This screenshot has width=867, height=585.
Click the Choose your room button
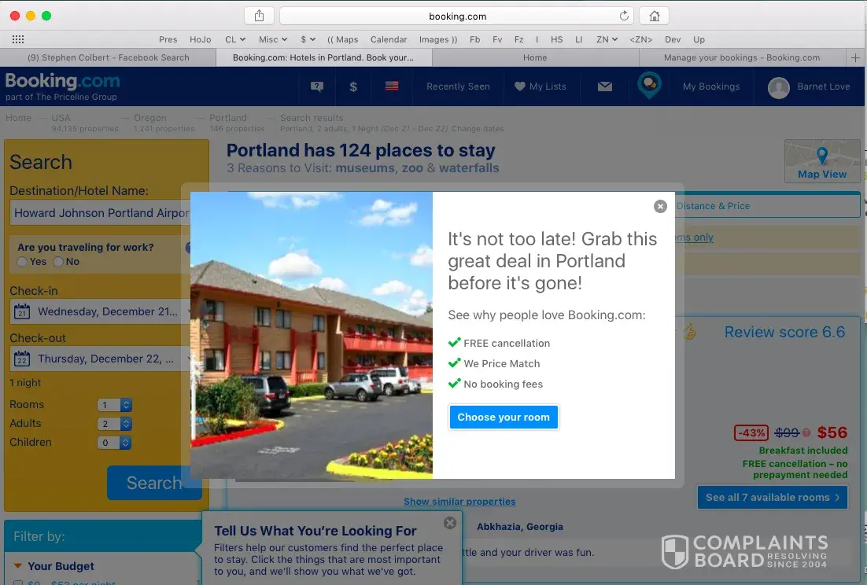click(x=504, y=417)
